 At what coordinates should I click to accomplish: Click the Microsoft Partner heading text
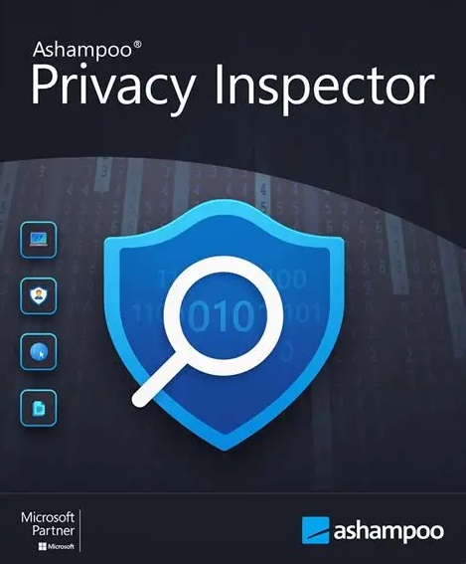[x=48, y=523]
